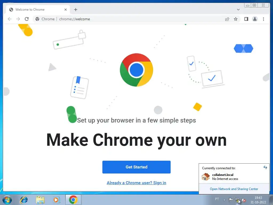Add a new tab with plus button

75,10
